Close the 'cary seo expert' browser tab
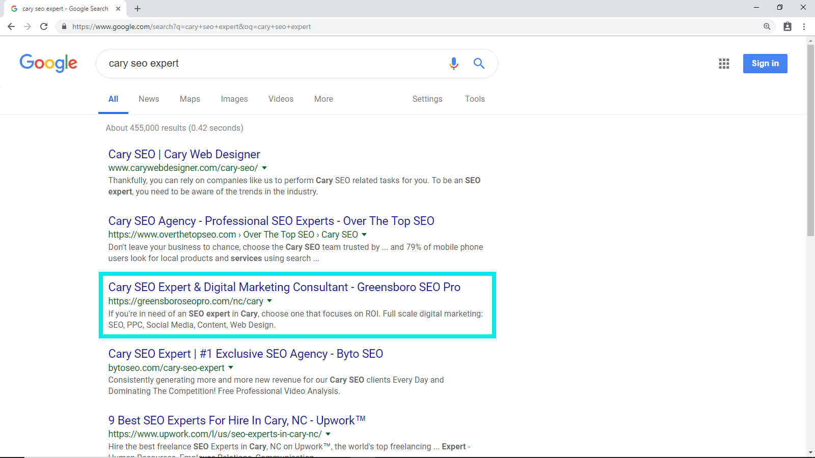This screenshot has width=815, height=458. tap(118, 9)
